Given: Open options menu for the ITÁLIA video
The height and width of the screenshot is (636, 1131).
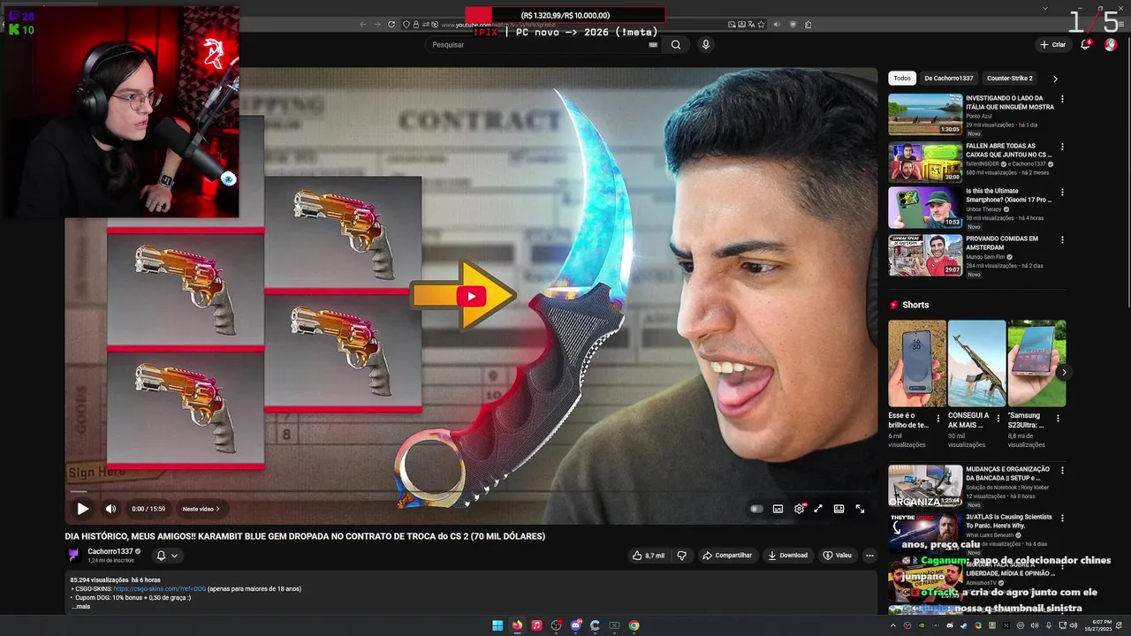Looking at the screenshot, I should coord(1062,99).
